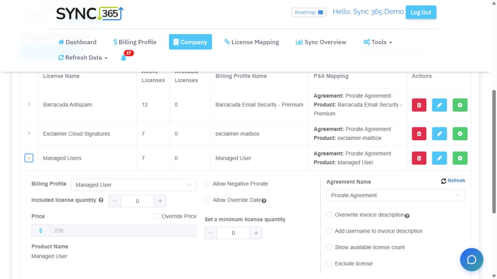Image resolution: width=497 pixels, height=279 pixels.
Task: Increase included license quantity with plus
Action: pyautogui.click(x=160, y=201)
